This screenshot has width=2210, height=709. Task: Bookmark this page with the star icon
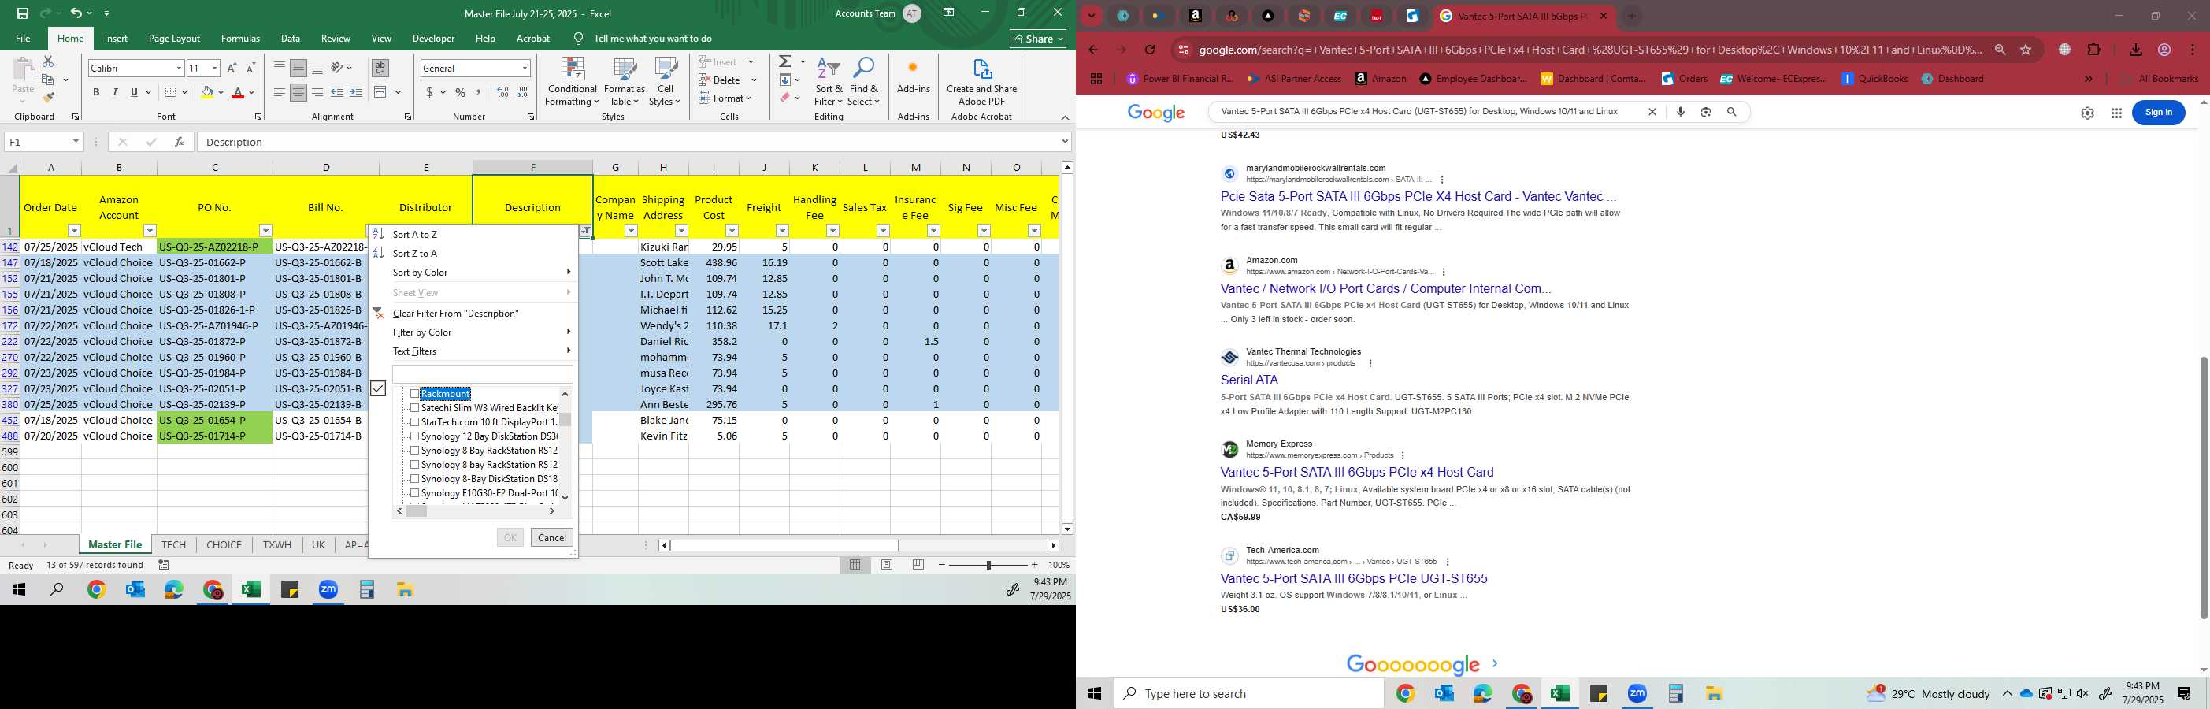click(2026, 50)
